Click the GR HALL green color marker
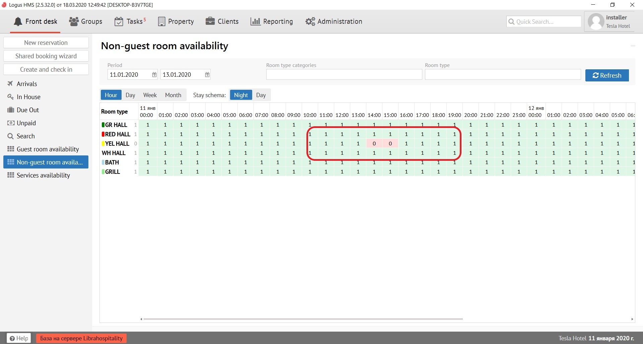The height and width of the screenshot is (344, 643). point(103,125)
